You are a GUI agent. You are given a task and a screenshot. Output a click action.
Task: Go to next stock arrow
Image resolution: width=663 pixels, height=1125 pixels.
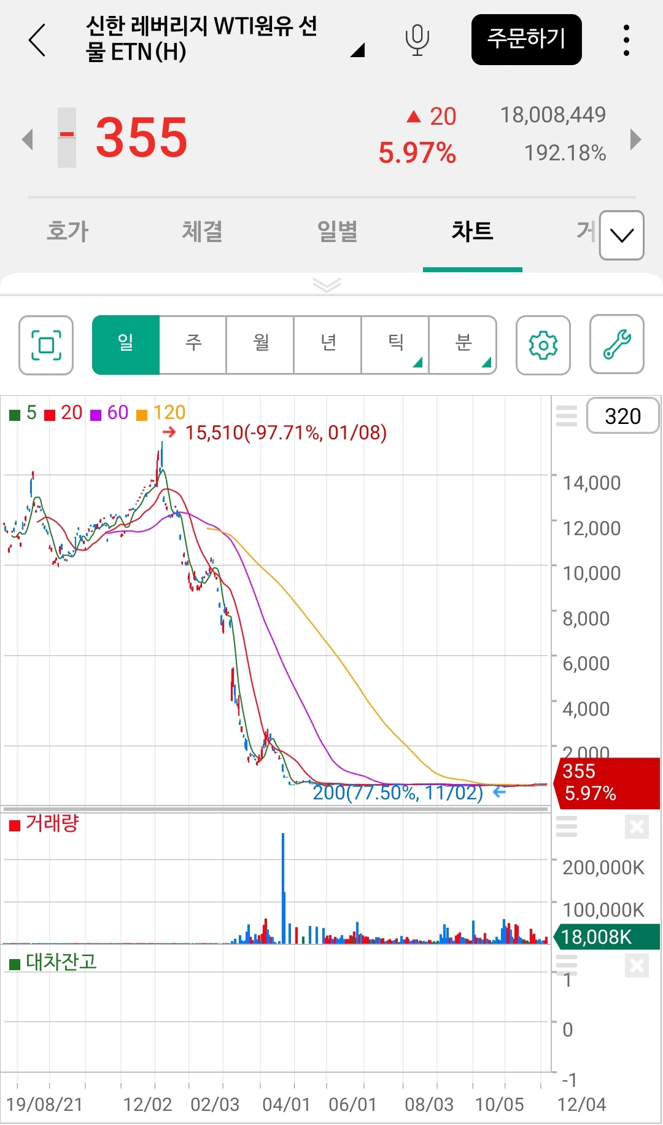click(x=635, y=139)
